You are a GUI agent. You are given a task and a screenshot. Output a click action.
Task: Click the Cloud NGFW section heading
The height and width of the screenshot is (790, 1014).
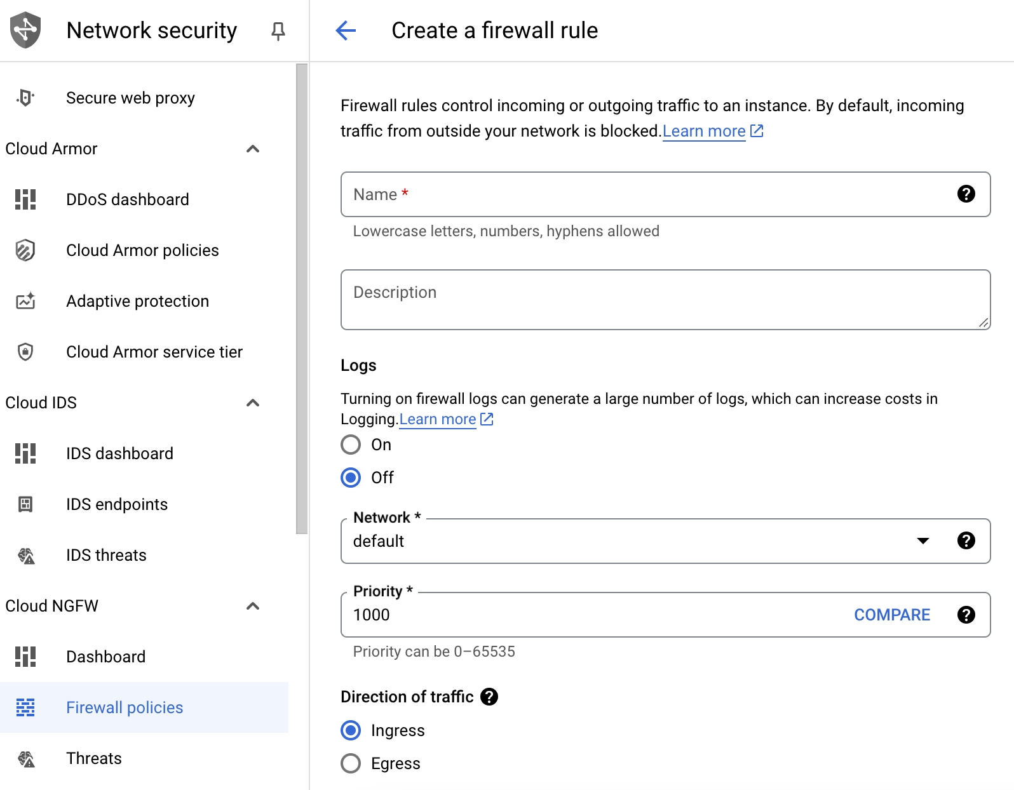pos(52,606)
